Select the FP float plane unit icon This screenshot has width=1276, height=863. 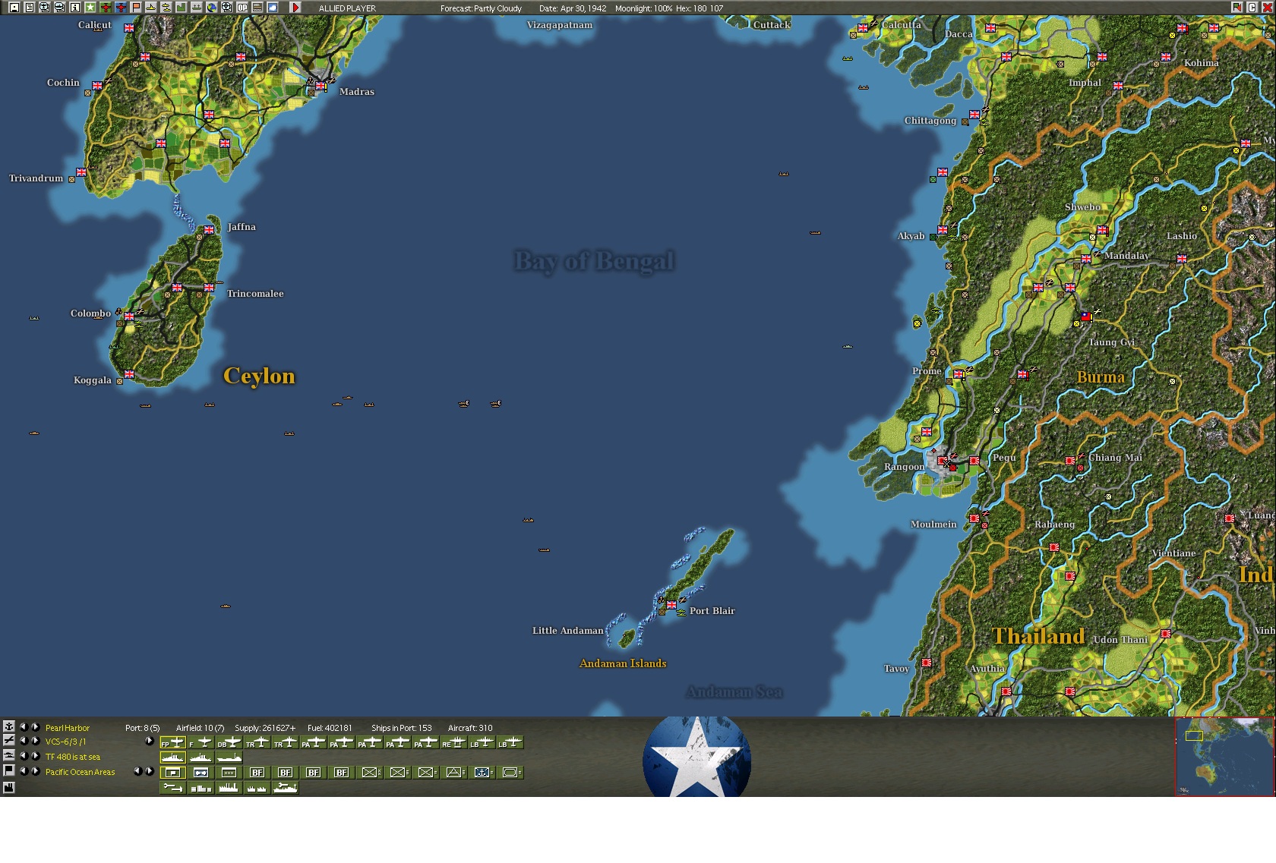(173, 742)
